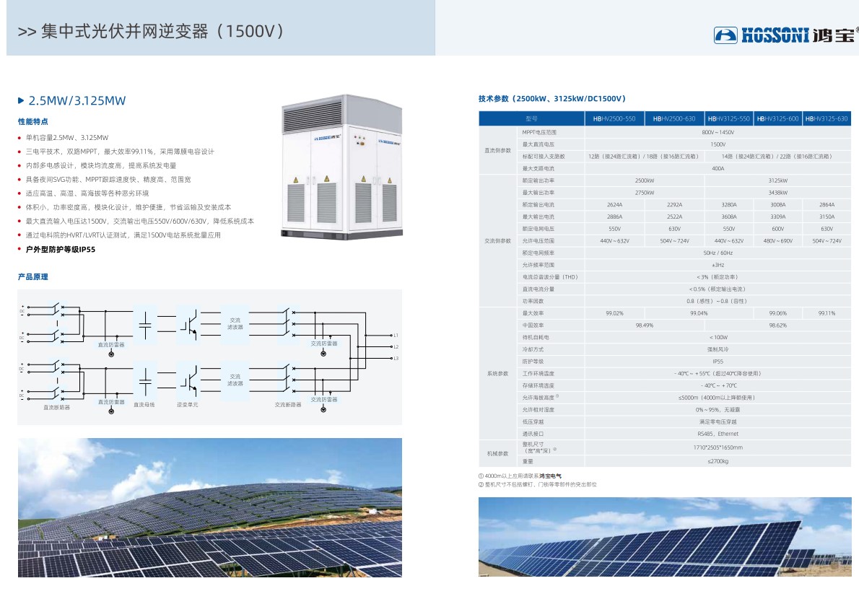This screenshot has width=859, height=599.
Task: Click the 机械参数 group cell
Action: (x=497, y=454)
